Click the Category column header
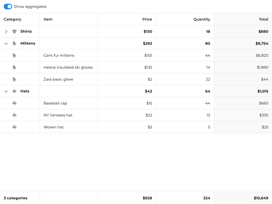This screenshot has width=272, height=204. [x=12, y=19]
